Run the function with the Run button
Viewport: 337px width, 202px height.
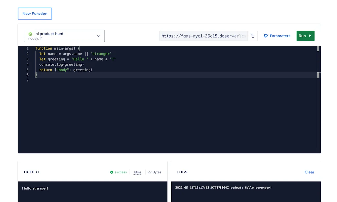[305, 36]
